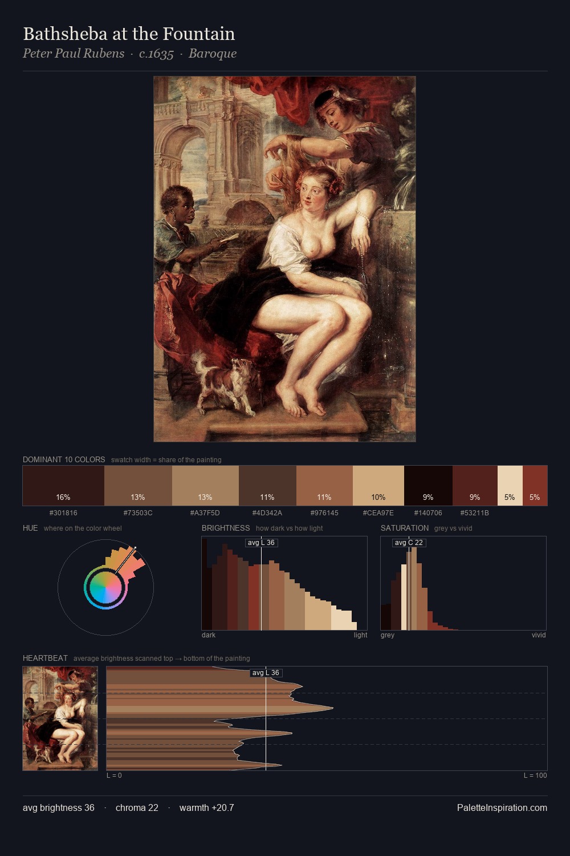Click the "light" axis label
The image size is (570, 856).
point(360,635)
